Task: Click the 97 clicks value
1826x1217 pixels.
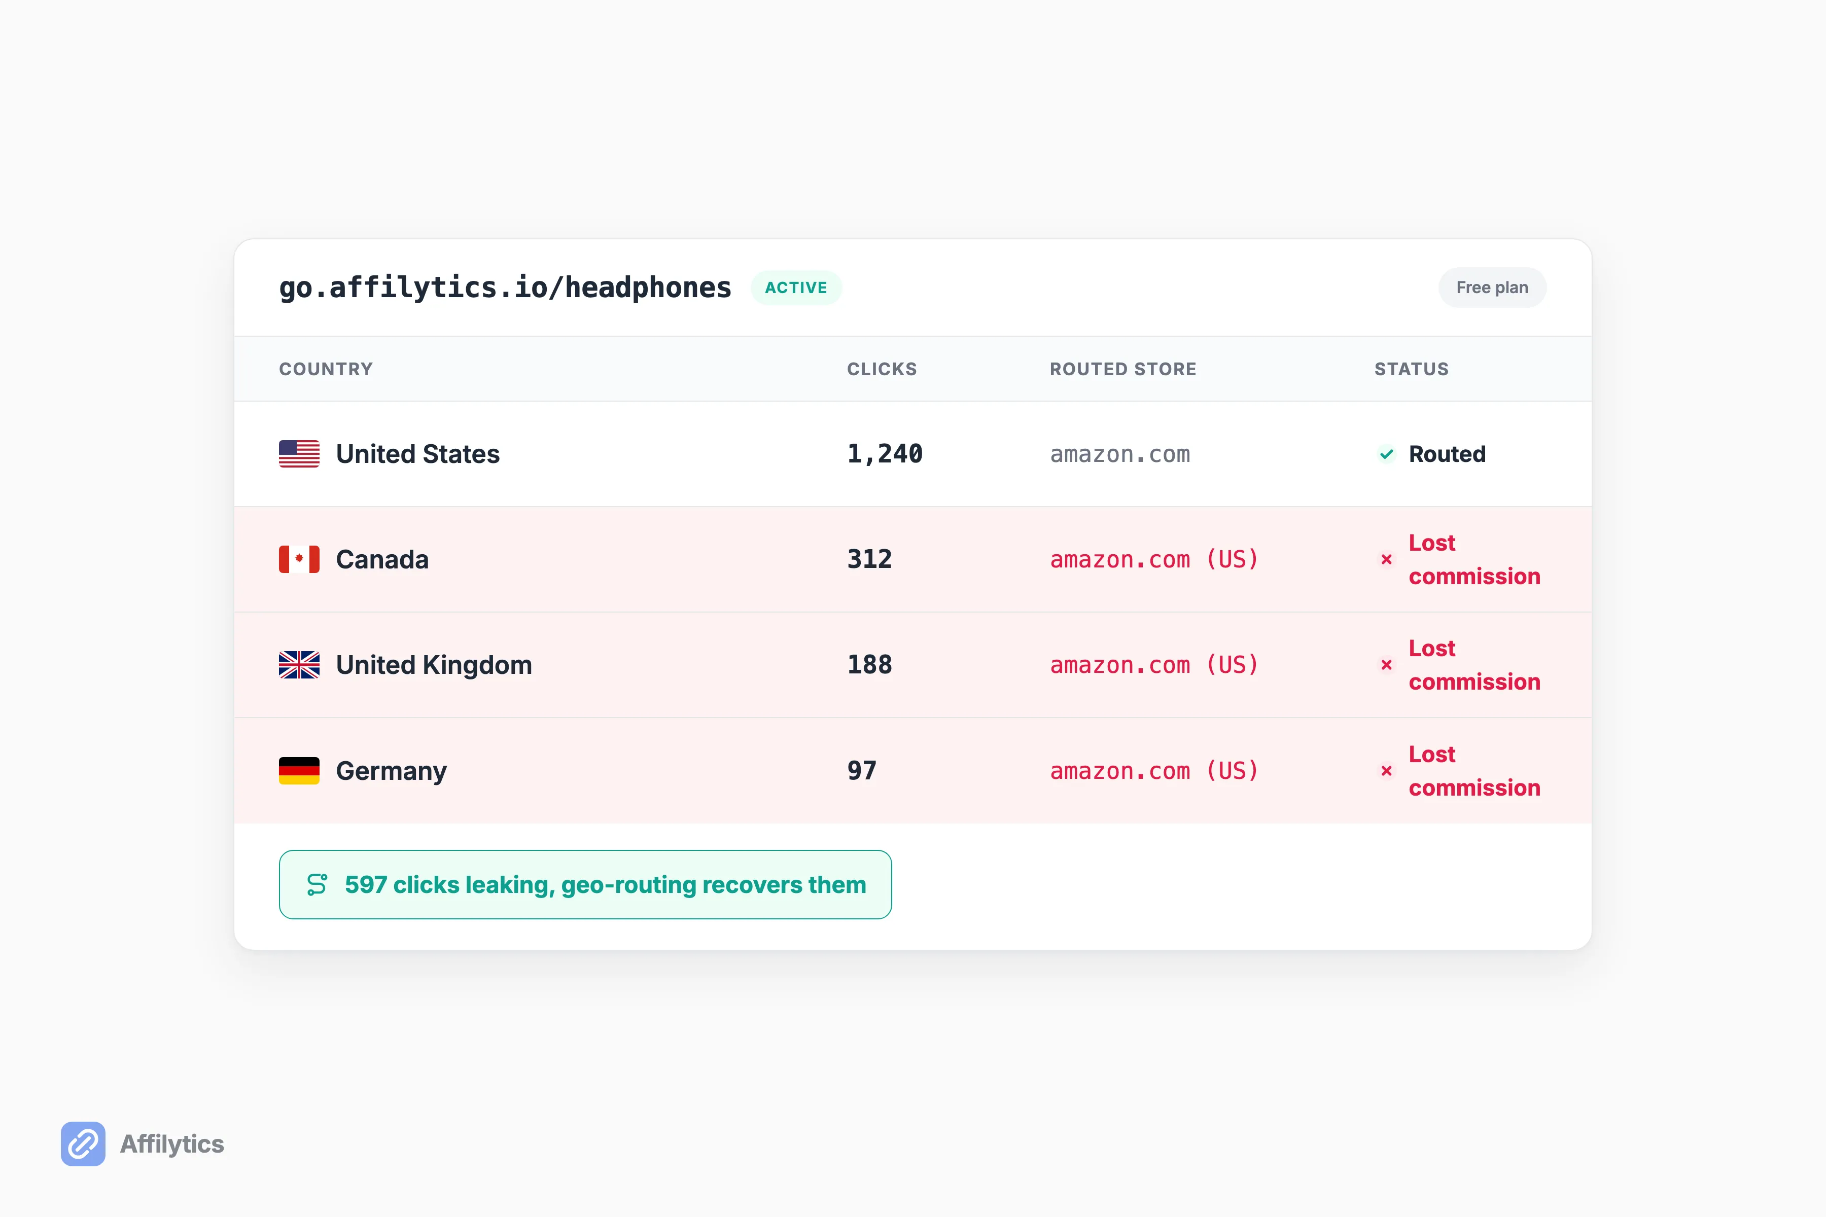Action: [x=862, y=771]
